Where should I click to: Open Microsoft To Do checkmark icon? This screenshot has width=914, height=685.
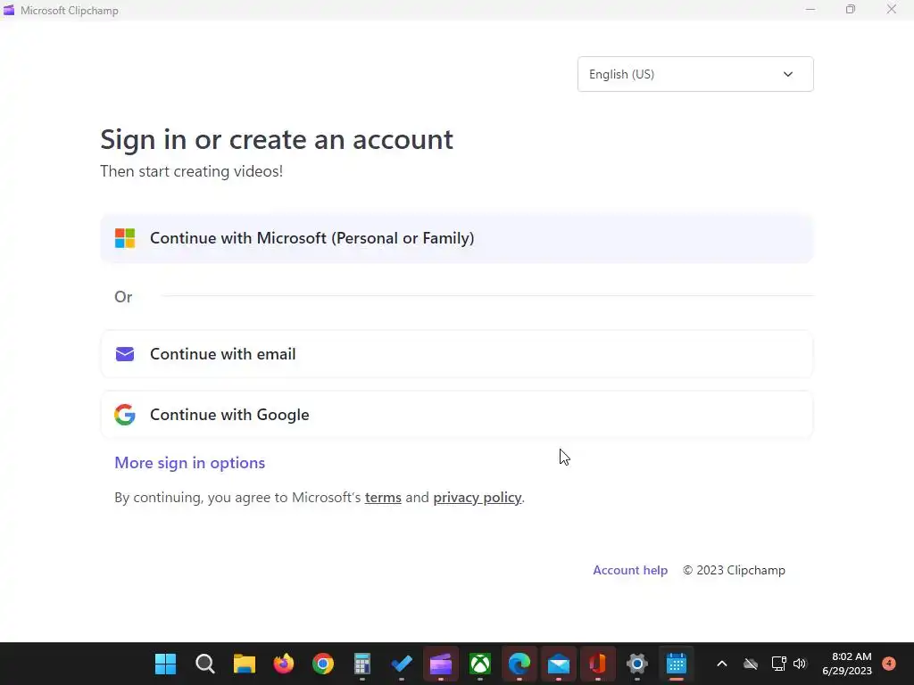tap(402, 664)
